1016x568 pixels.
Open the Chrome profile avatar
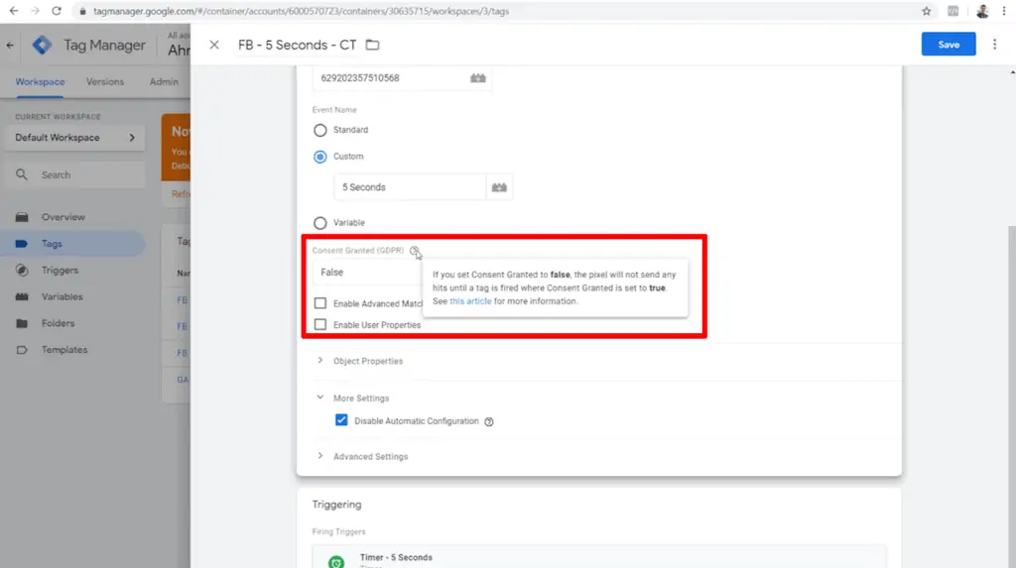(982, 11)
